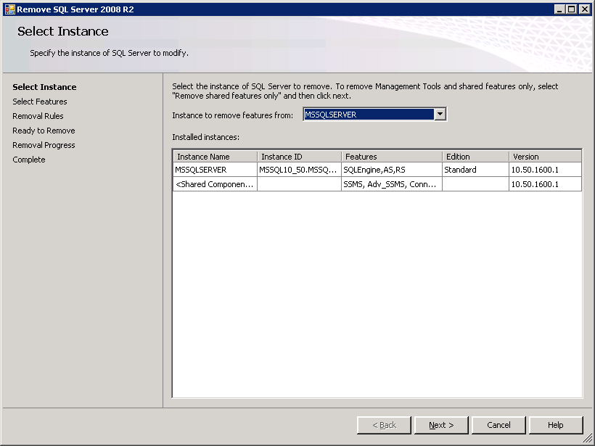Viewport: 595px width, 446px height.
Task: Click Select Features in sidebar
Action: pyautogui.click(x=40, y=102)
